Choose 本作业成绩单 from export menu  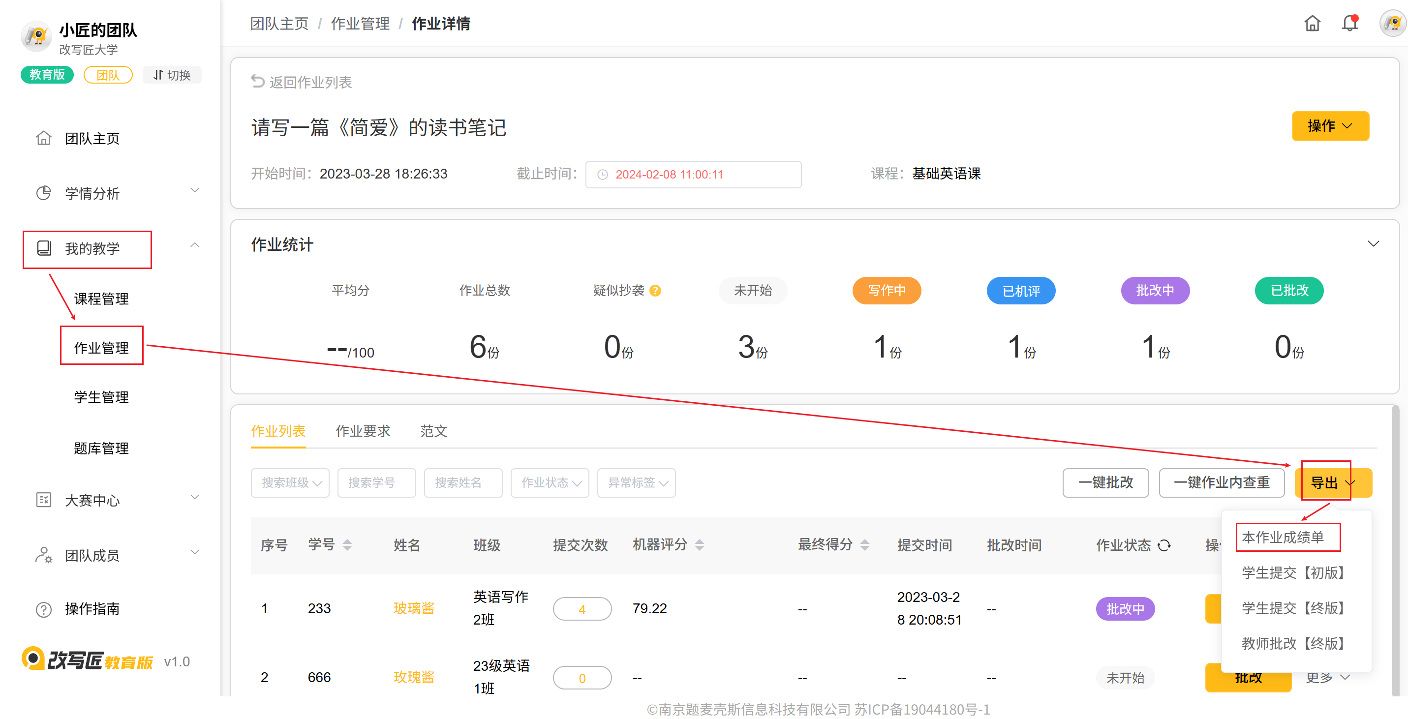(1283, 538)
